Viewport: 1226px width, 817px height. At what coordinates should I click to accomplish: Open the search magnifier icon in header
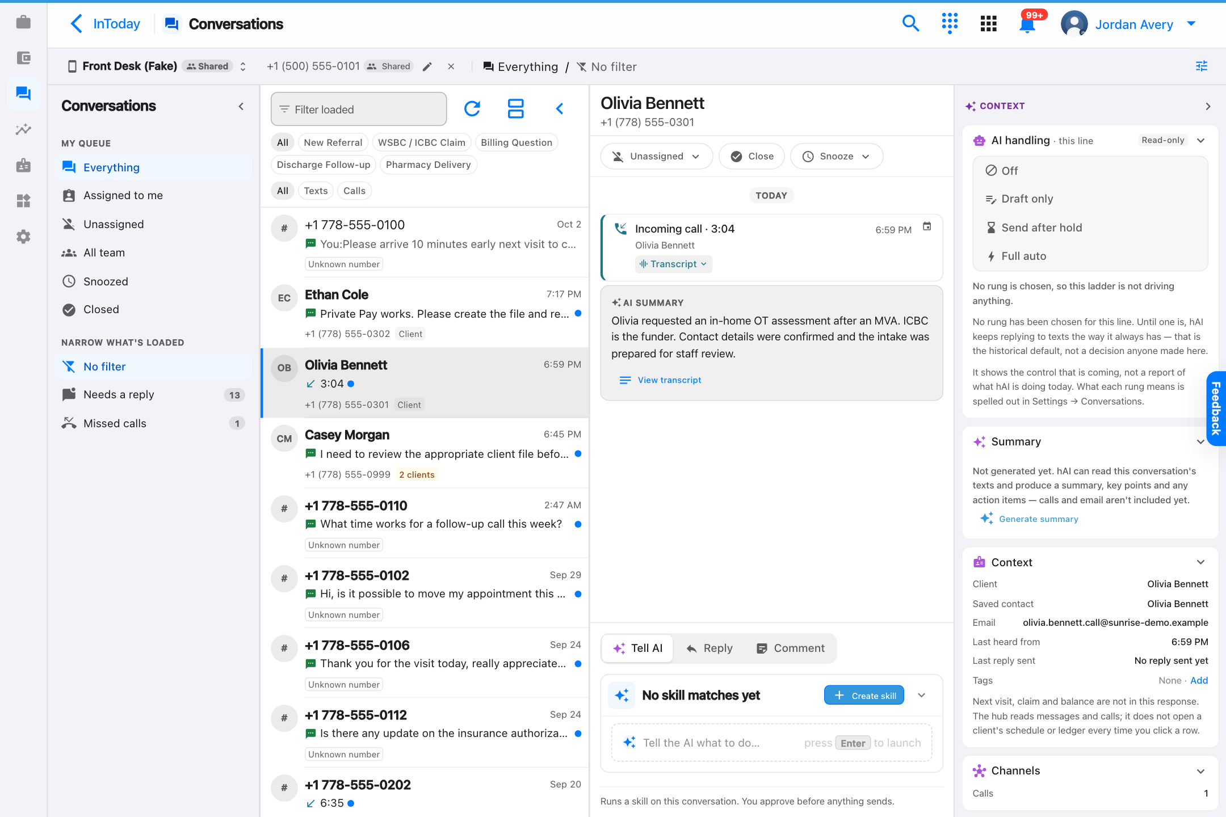coord(910,24)
